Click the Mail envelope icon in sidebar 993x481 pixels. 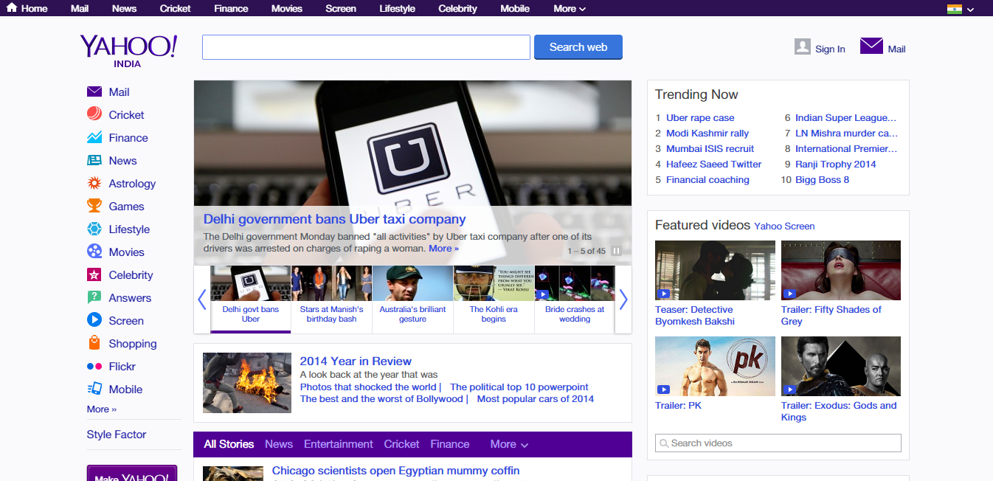point(94,92)
